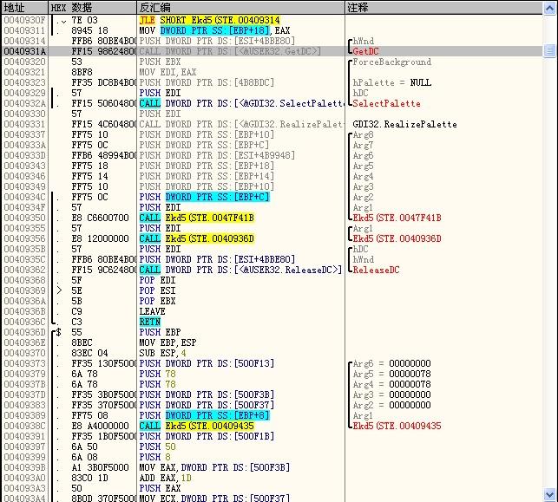The width and height of the screenshot is (558, 502).
Task: Click the GetDC comment
Action: click(365, 51)
